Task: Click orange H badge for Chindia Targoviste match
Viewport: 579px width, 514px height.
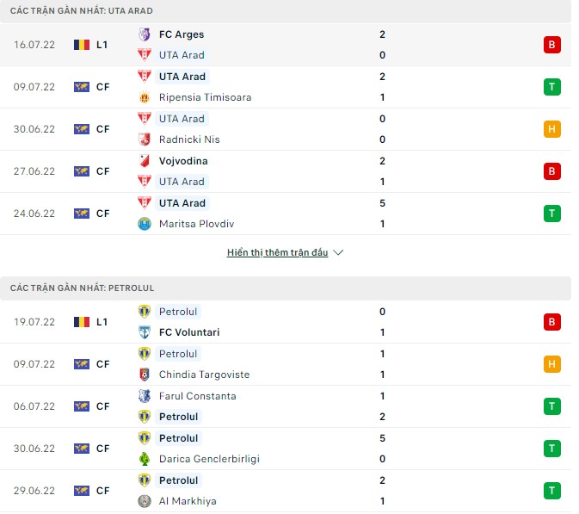Action: click(x=551, y=364)
